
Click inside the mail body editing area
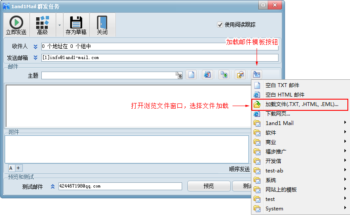(129, 106)
